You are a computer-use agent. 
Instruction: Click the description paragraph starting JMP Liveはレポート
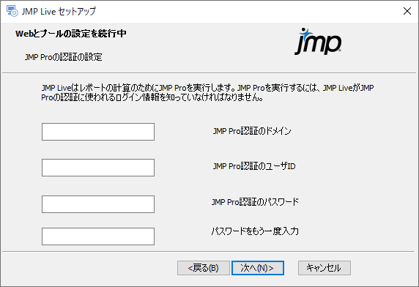(x=207, y=93)
